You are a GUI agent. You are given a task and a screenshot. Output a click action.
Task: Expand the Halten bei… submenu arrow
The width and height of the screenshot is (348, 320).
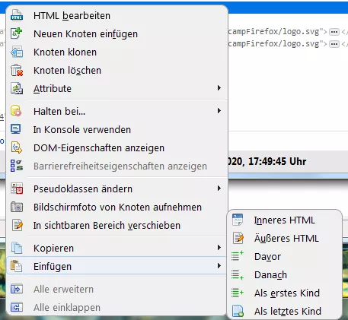[219, 111]
